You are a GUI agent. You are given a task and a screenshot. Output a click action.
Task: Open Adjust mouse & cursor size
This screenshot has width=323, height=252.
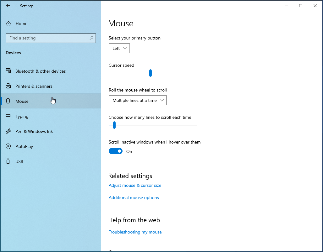[x=135, y=185]
